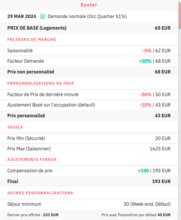Viewport: 181px width, 220px height.
Task: Click the Saisonnalité row
Action: click(x=89, y=51)
